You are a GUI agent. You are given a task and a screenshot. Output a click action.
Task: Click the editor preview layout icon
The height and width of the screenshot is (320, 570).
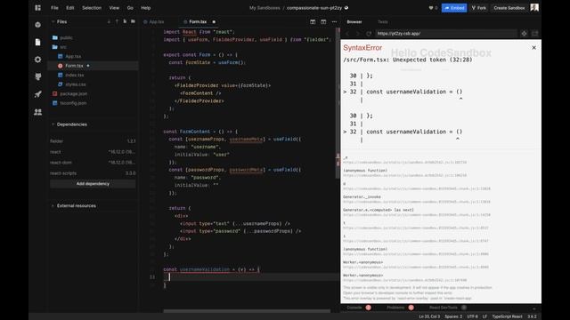(x=323, y=21)
